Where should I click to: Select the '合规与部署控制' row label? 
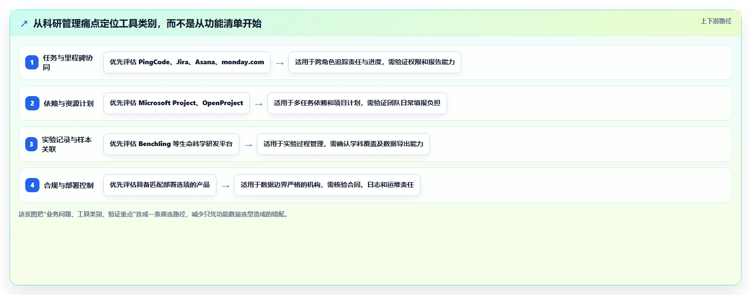point(68,185)
